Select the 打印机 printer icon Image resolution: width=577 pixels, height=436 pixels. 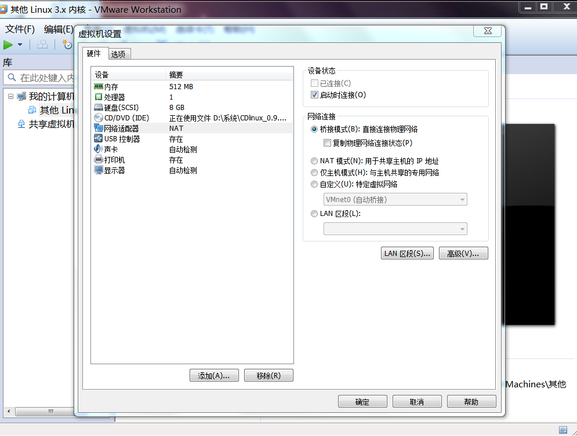point(98,159)
